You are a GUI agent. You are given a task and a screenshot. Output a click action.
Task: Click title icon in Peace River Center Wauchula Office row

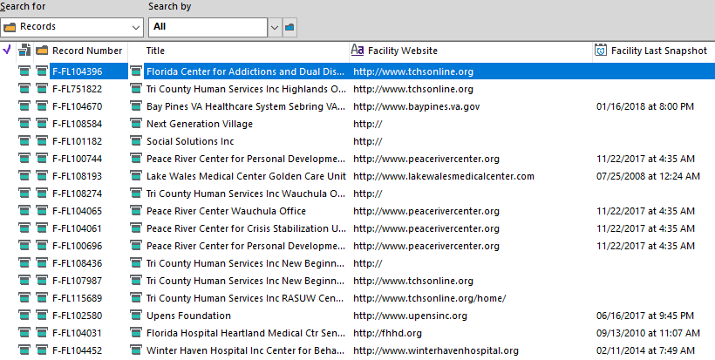136,211
